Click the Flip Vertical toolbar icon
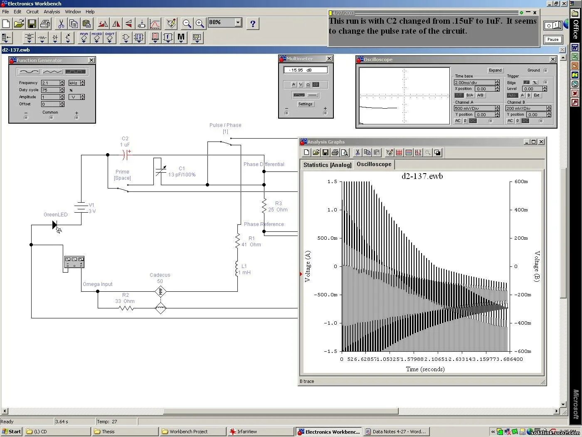This screenshot has width=582, height=437. pyautogui.click(x=129, y=24)
